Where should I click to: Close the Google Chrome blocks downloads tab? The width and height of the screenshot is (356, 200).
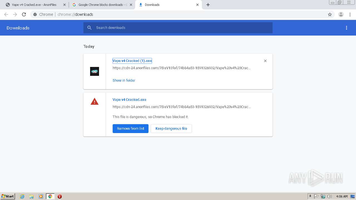point(131,5)
